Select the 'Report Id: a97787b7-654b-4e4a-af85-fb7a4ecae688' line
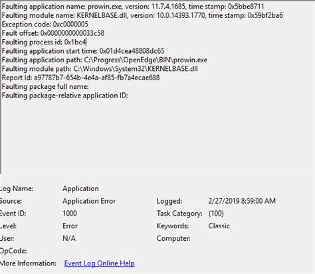 (x=80, y=78)
